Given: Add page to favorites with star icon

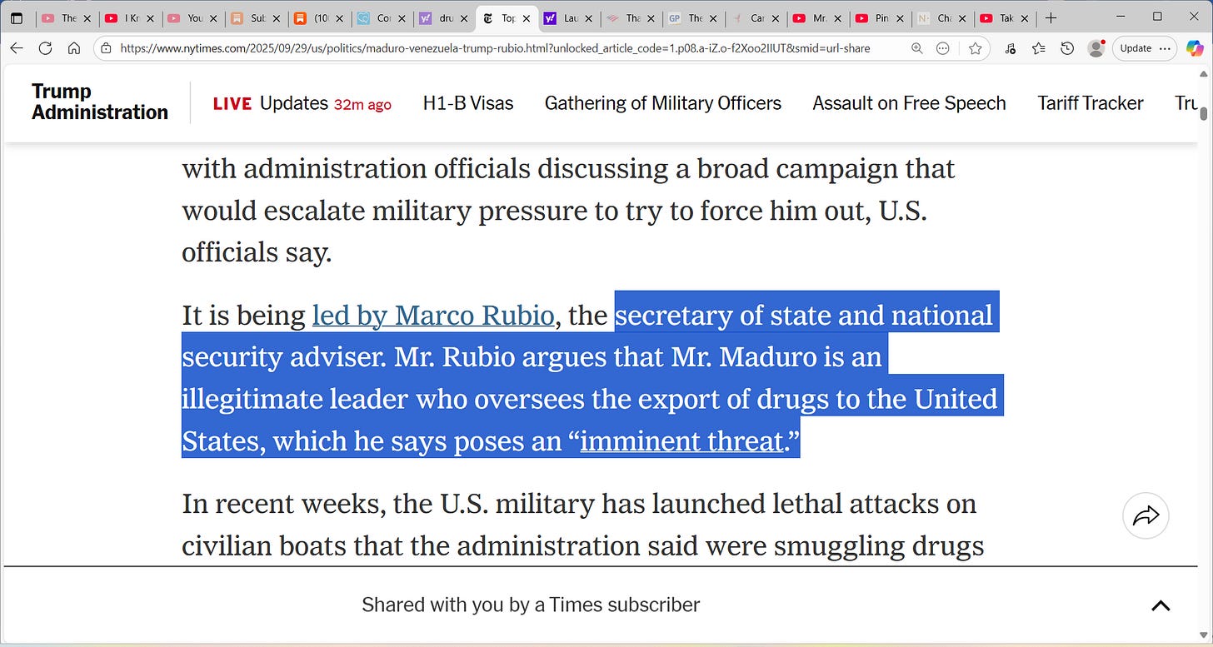Looking at the screenshot, I should [975, 48].
